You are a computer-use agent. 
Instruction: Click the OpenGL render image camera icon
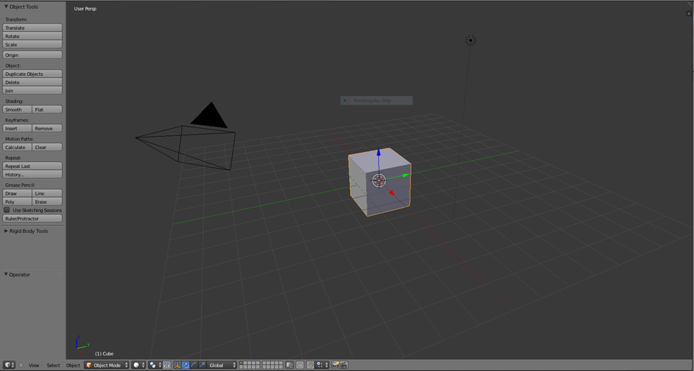point(335,365)
